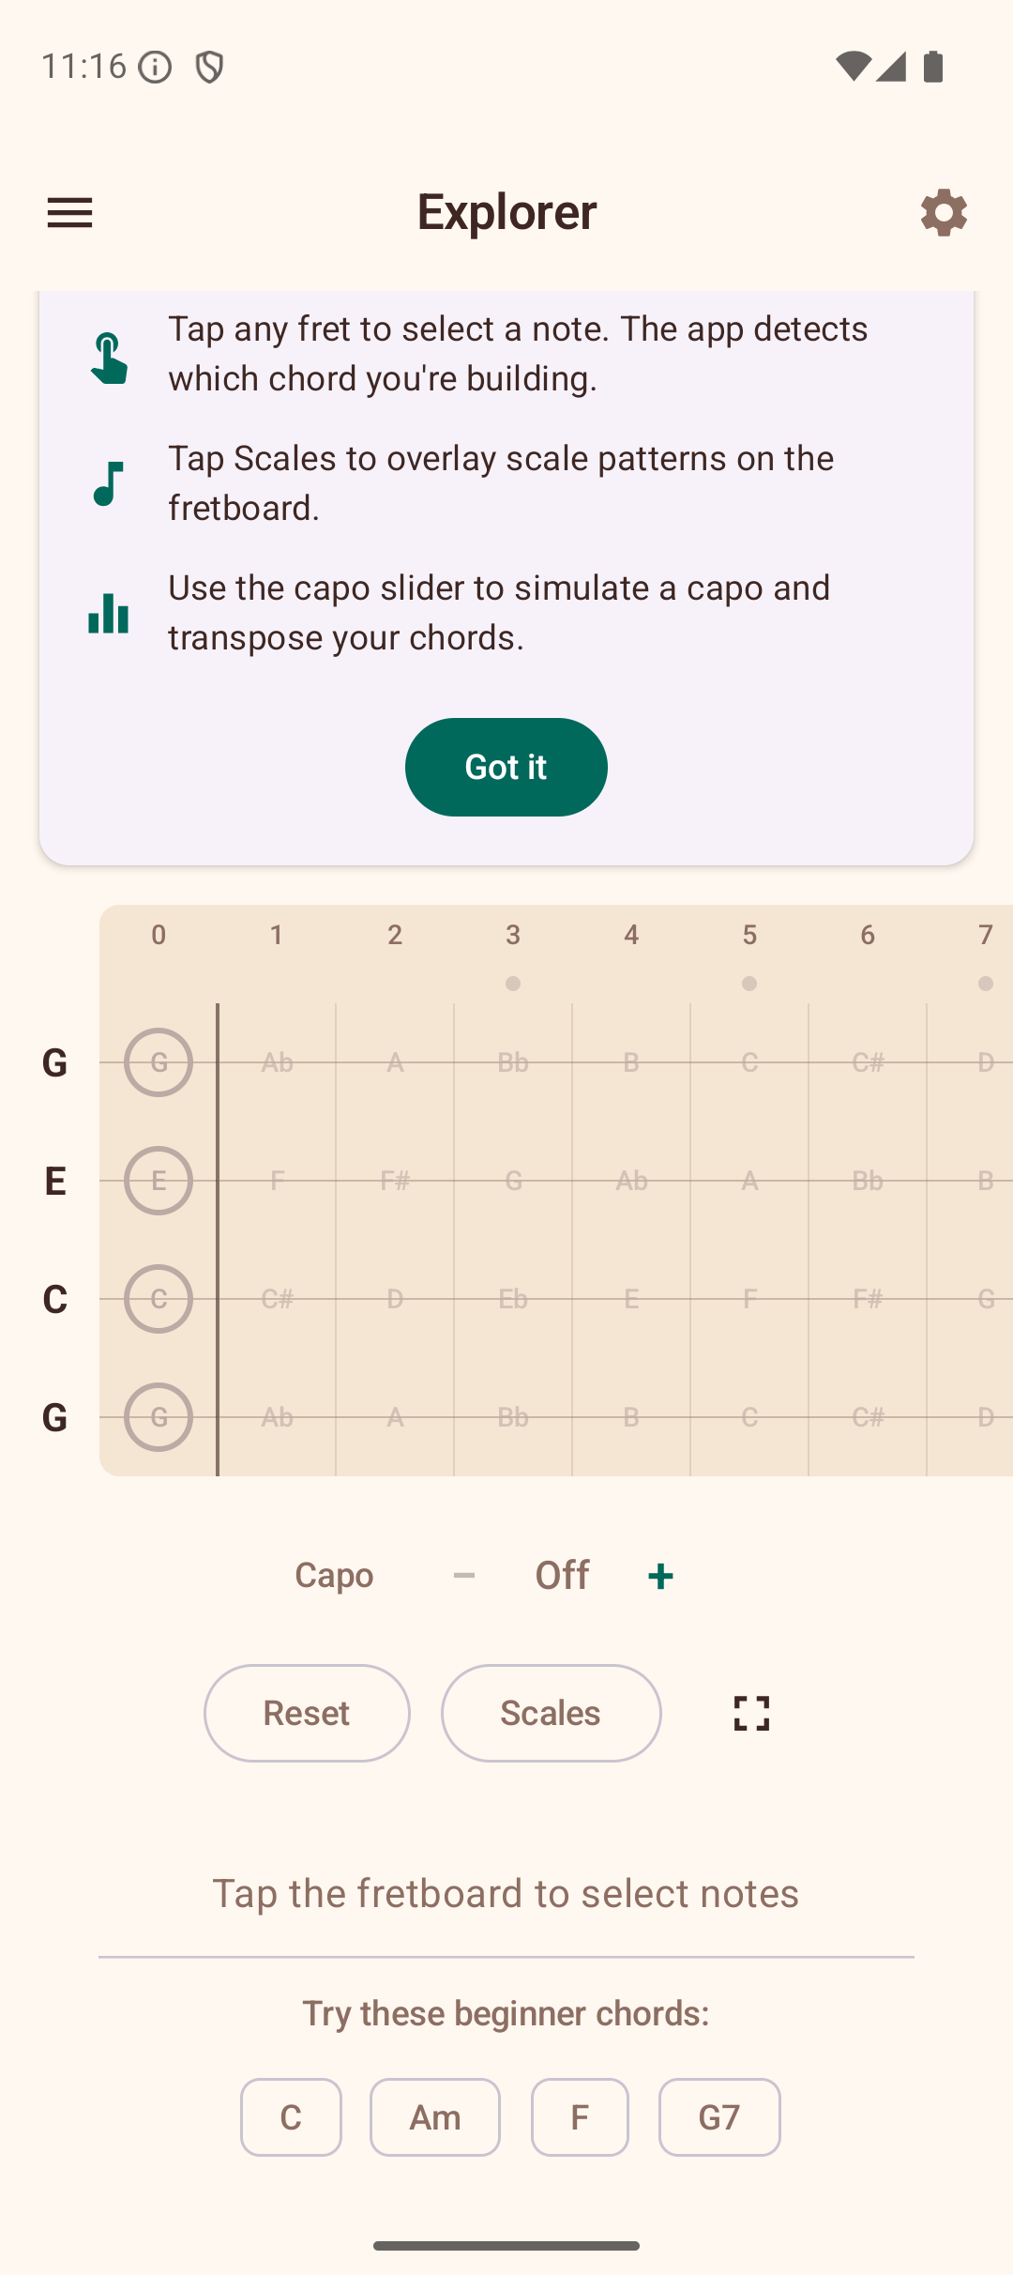This screenshot has height=2275, width=1013.
Task: Click the fingertip tap tutorial icon
Action: tap(108, 359)
